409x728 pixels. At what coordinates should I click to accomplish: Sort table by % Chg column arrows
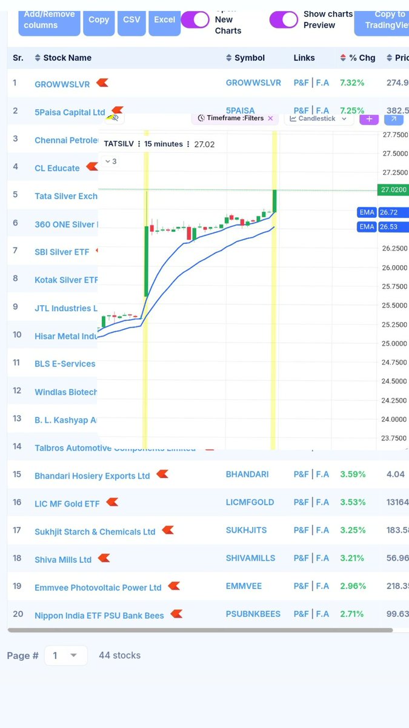(344, 58)
